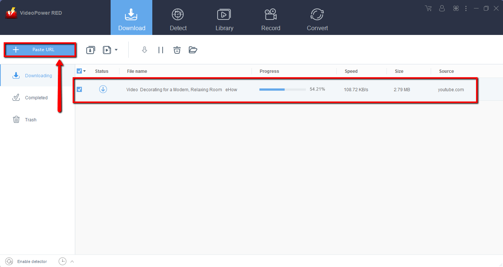Open the user account icon
The height and width of the screenshot is (267, 503).
click(442, 8)
